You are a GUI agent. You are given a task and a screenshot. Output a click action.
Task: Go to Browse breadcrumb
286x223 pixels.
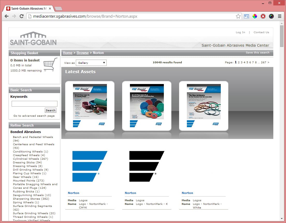(x=83, y=53)
